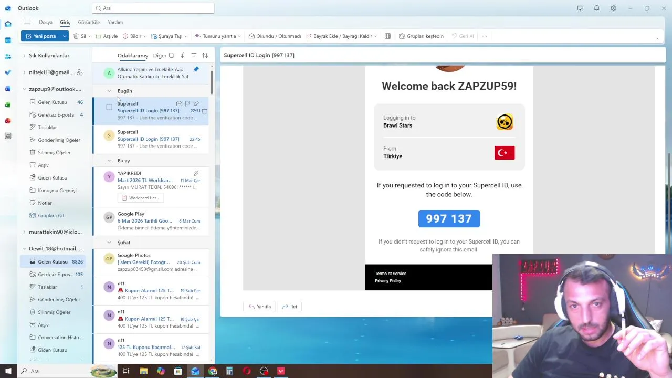Expand the ribbon with the chevron
672x378 pixels.
pyautogui.click(x=657, y=38)
